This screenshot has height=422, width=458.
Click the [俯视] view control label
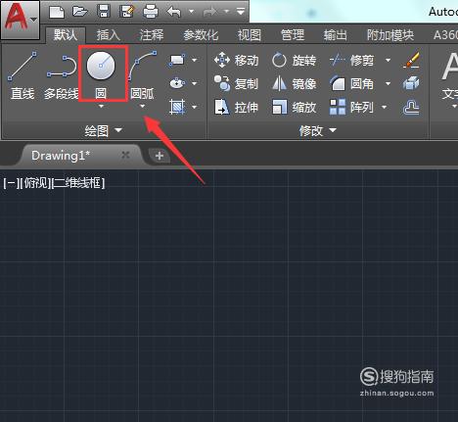[x=35, y=183]
